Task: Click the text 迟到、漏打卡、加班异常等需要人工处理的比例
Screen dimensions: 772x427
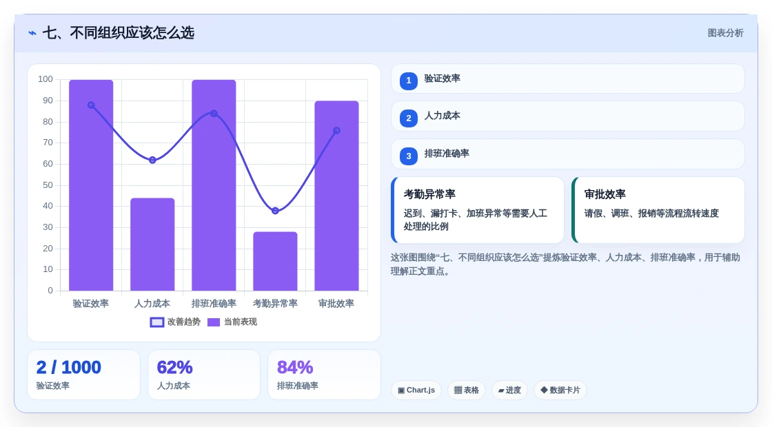Action: click(475, 220)
